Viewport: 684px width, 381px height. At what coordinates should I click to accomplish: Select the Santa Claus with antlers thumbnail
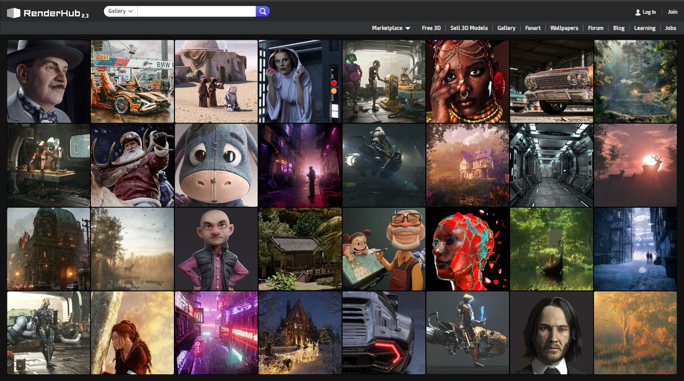(x=132, y=165)
